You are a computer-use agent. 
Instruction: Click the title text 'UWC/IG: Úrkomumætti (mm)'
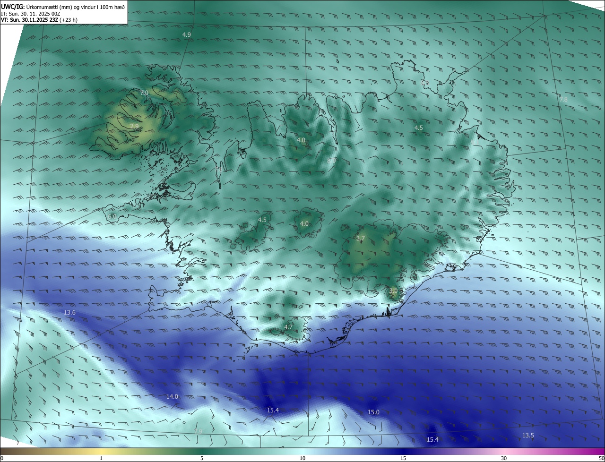pyautogui.click(x=36, y=7)
